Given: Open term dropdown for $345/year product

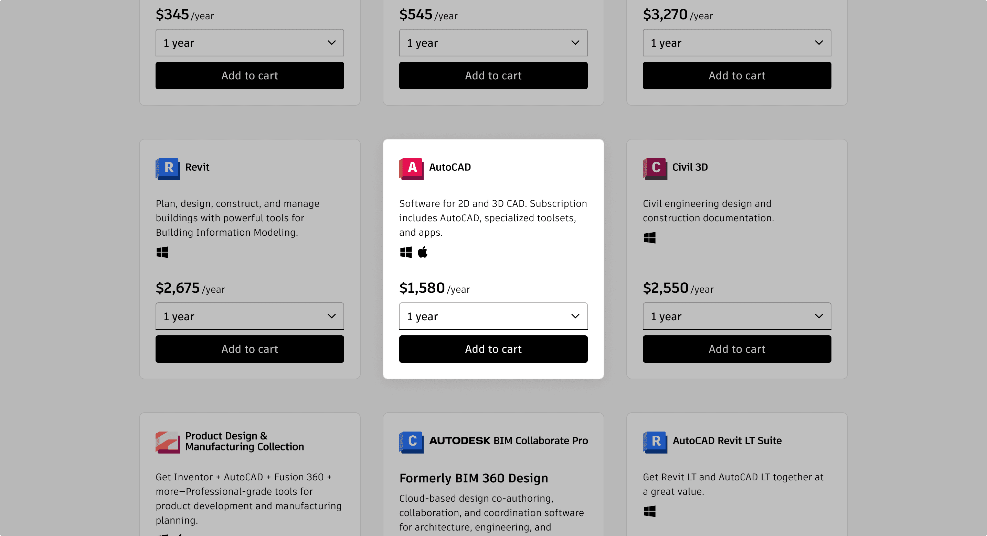Looking at the screenshot, I should [x=250, y=43].
